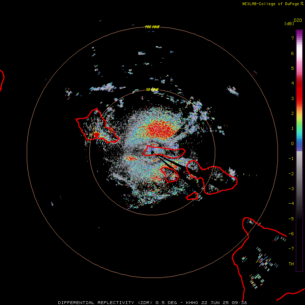The width and height of the screenshot is (305, 305).
Task: Click the Differential Reflectivity product title text
Action: click(x=152, y=303)
